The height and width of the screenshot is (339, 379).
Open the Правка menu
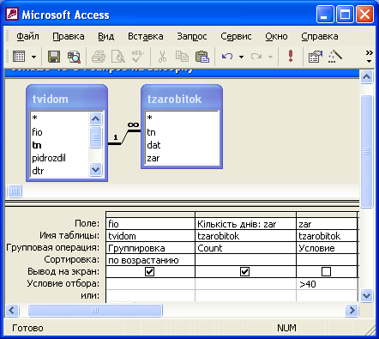tap(69, 36)
